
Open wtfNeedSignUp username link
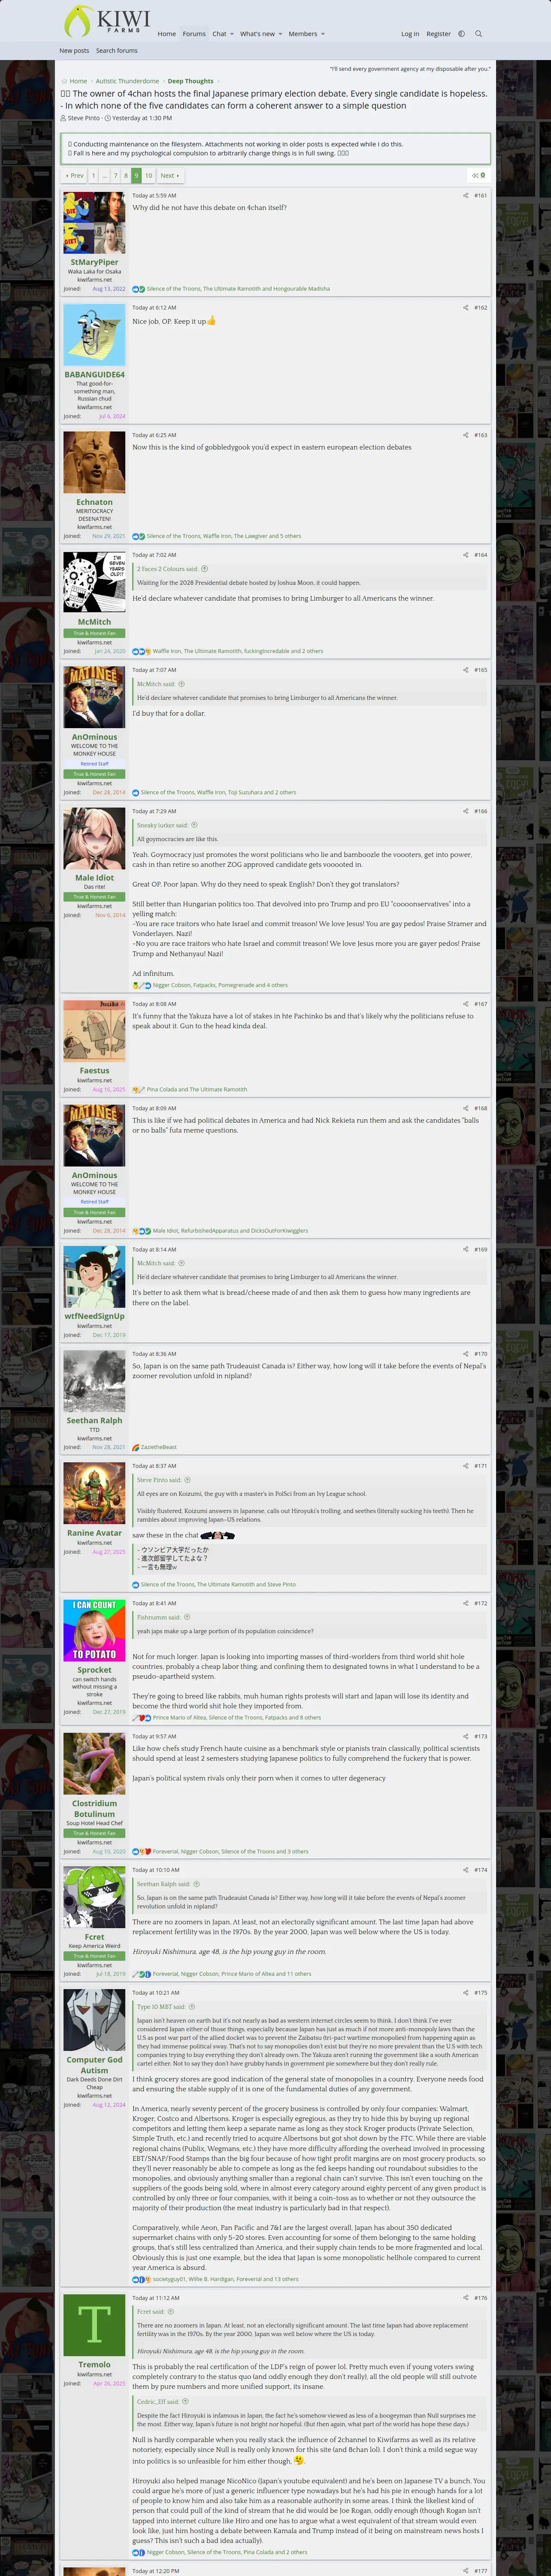tap(94, 1316)
